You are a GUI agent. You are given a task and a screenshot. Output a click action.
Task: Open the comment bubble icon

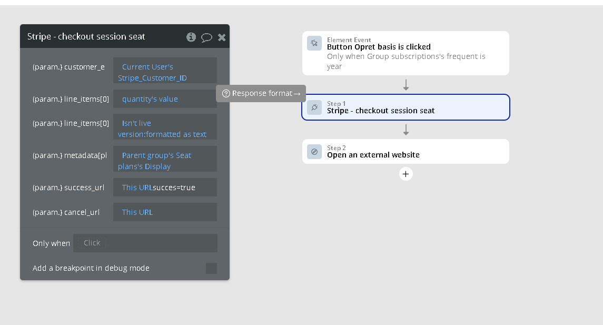pos(206,37)
